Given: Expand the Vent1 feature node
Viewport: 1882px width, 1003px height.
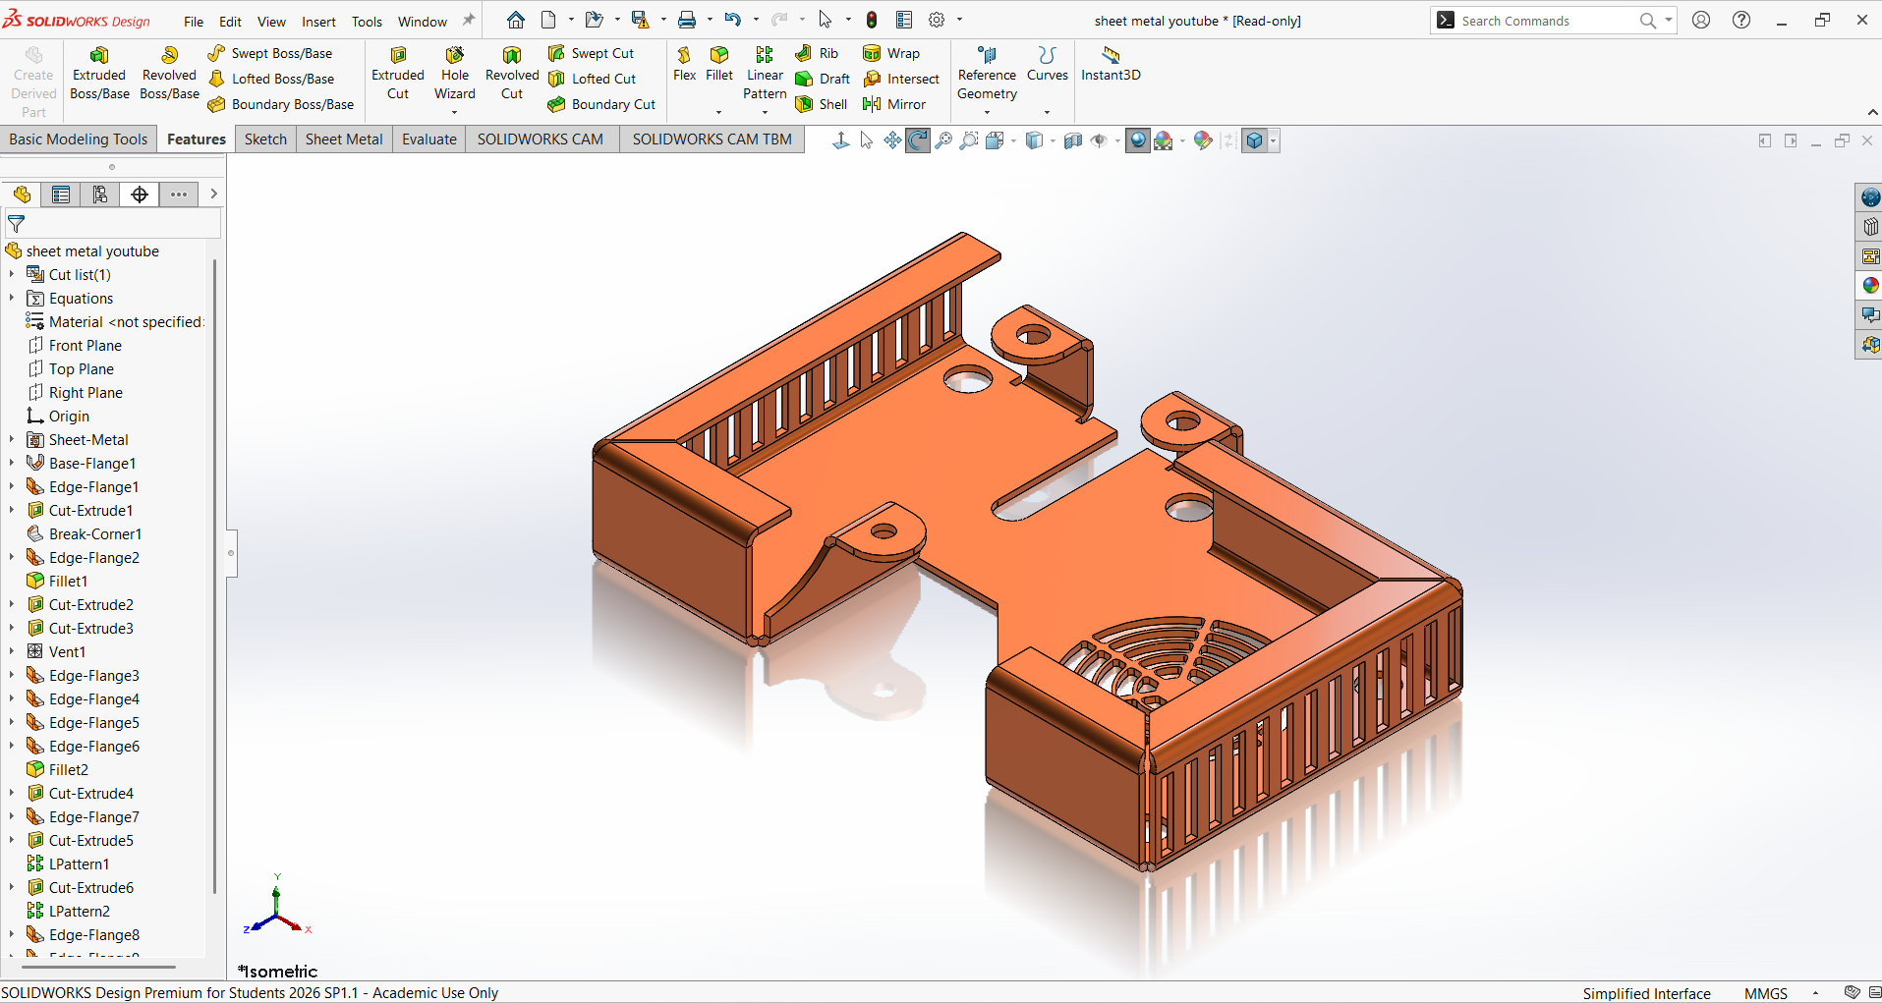Looking at the screenshot, I should 12,651.
